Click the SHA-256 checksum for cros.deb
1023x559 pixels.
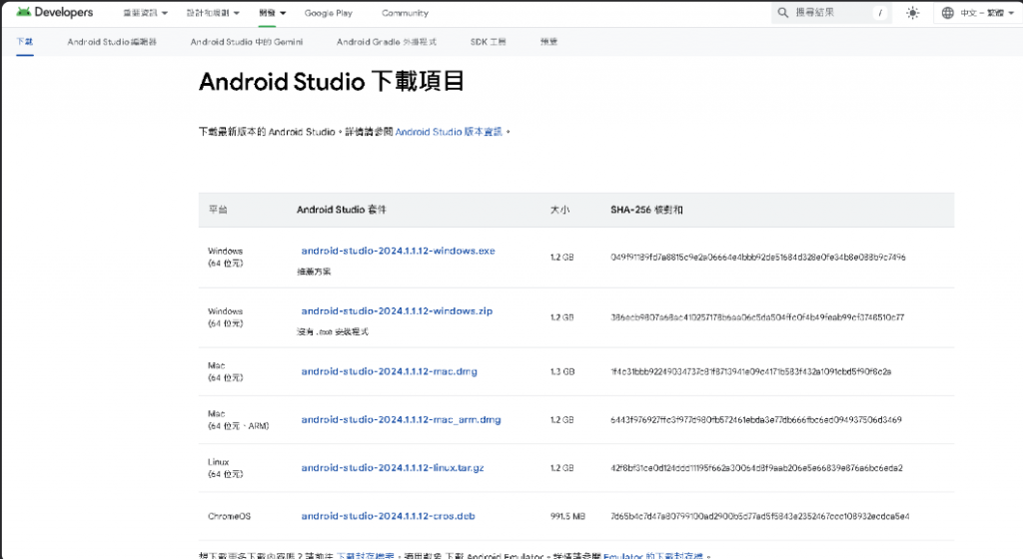(x=760, y=516)
